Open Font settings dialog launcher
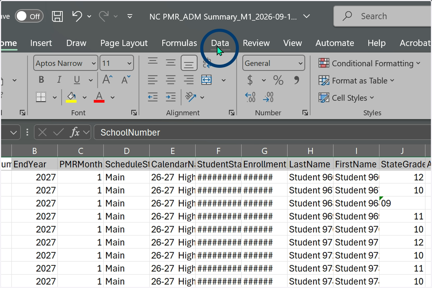The height and width of the screenshot is (288, 432). click(134, 113)
